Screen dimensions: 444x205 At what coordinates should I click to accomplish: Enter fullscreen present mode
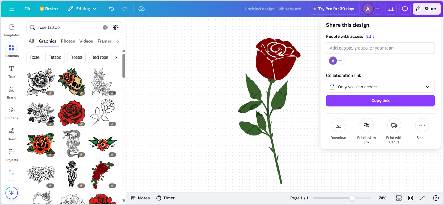tap(422, 198)
